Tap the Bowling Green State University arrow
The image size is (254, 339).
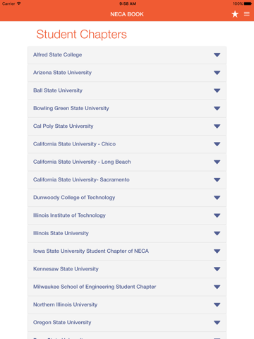click(x=217, y=109)
